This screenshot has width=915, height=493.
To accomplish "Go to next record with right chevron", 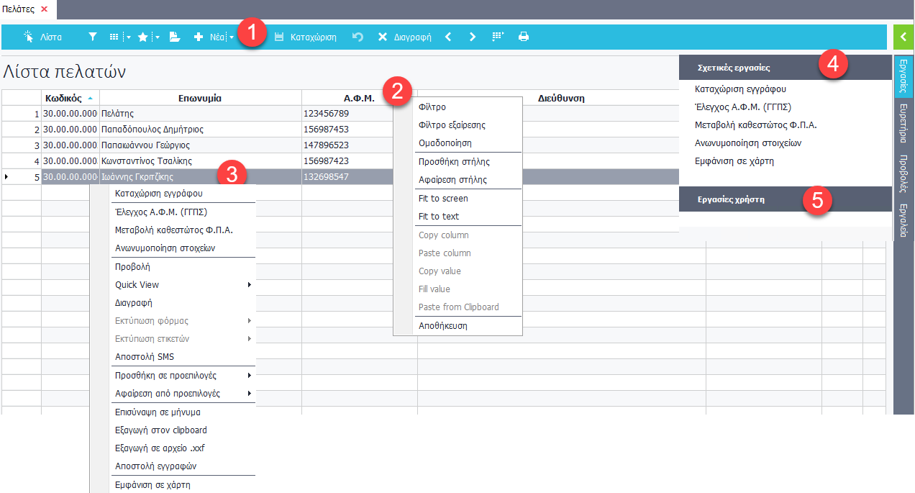I will point(472,37).
